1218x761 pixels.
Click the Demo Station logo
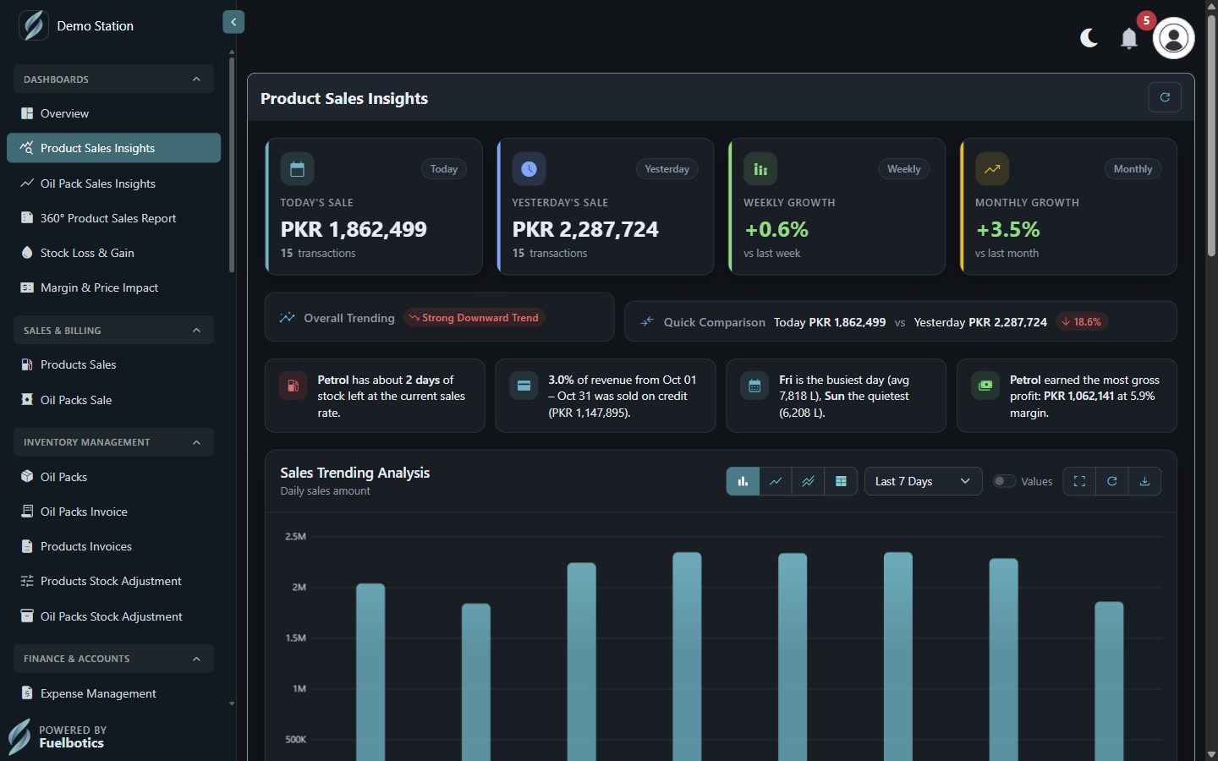tap(33, 25)
